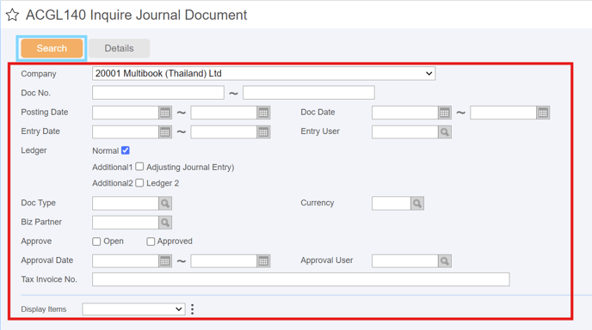This screenshot has height=330, width=592.
Task: Open calendar for Approval Date start
Action: [x=165, y=260]
